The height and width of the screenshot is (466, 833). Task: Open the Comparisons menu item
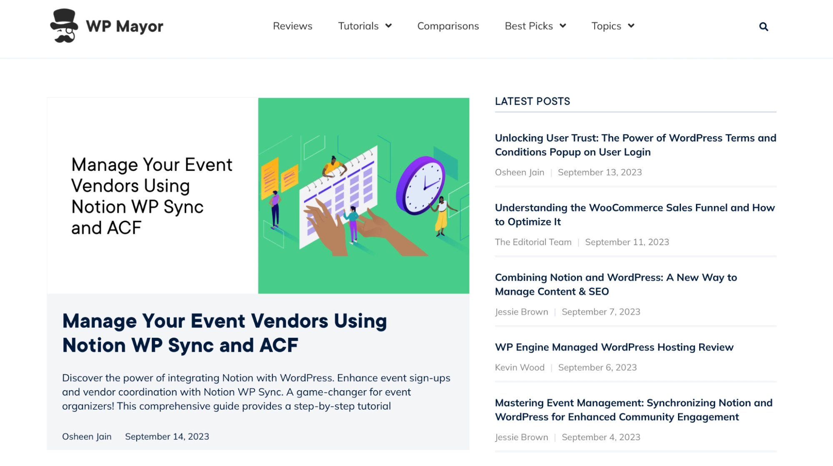(x=448, y=26)
